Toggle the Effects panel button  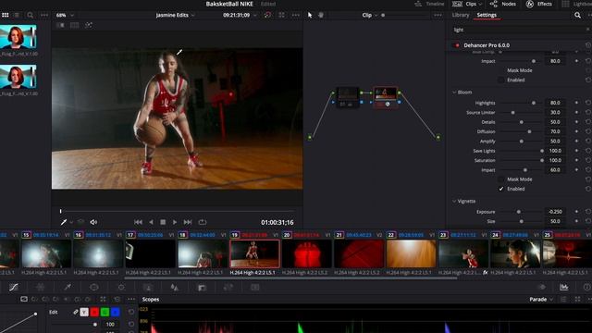tap(538, 4)
